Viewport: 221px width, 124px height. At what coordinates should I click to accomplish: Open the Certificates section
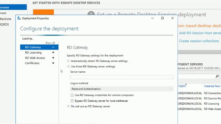pos(32,63)
